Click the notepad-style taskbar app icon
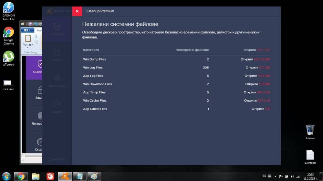The height and width of the screenshot is (181, 323). (79, 176)
